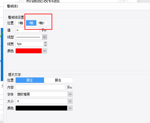Click the 内容 text input field

40,87
